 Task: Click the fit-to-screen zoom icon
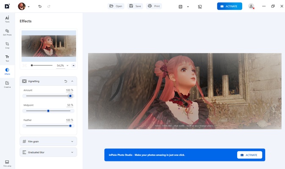[x=25, y=65]
